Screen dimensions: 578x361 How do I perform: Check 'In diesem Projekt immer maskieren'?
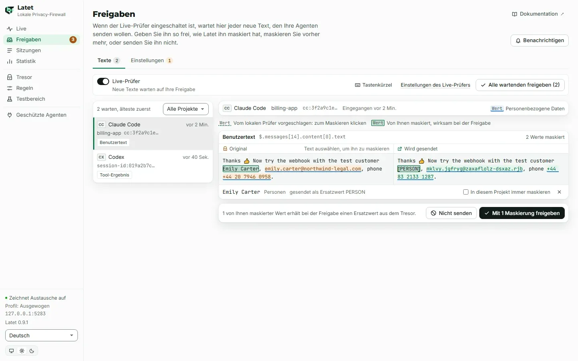(466, 192)
